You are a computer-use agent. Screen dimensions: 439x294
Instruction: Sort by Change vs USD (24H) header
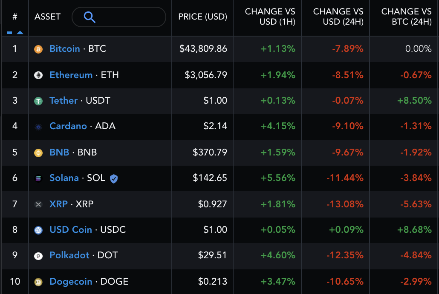(338, 17)
